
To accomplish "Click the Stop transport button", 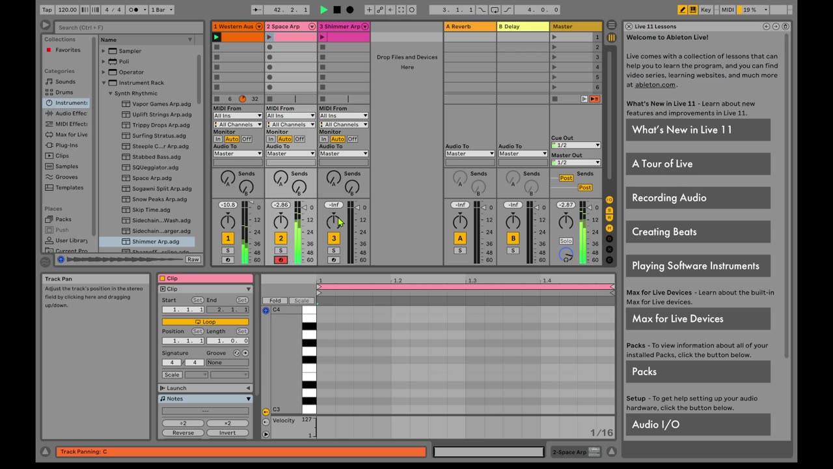I will [336, 10].
